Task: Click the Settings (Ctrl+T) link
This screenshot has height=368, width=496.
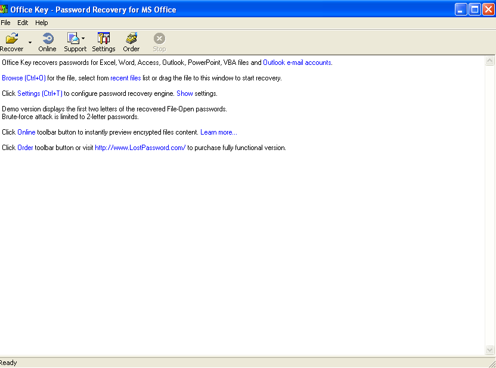Action: (40, 93)
